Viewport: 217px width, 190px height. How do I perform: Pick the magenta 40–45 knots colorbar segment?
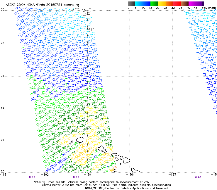pos(192,4)
